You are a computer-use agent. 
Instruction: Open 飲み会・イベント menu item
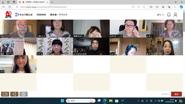click(59, 15)
